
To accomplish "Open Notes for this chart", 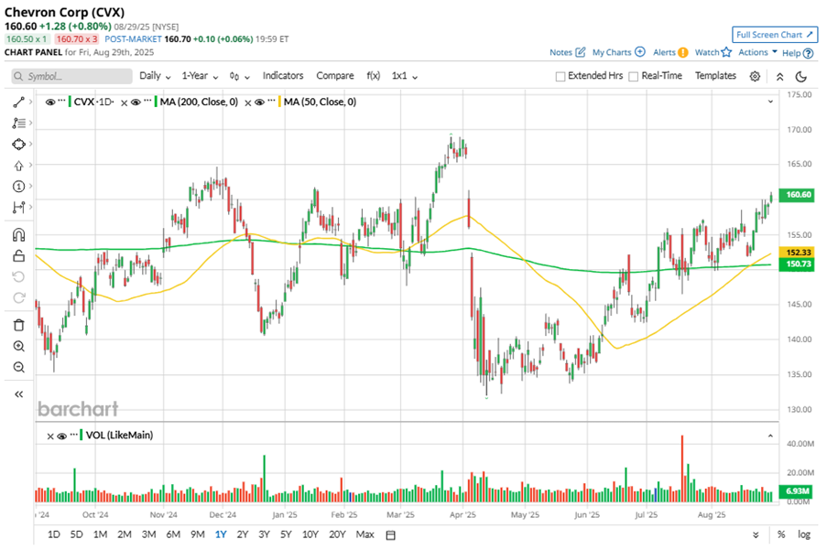I will tap(567, 52).
